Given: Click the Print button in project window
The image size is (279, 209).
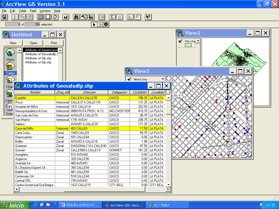Looking at the screenshot, I should [x=54, y=43].
